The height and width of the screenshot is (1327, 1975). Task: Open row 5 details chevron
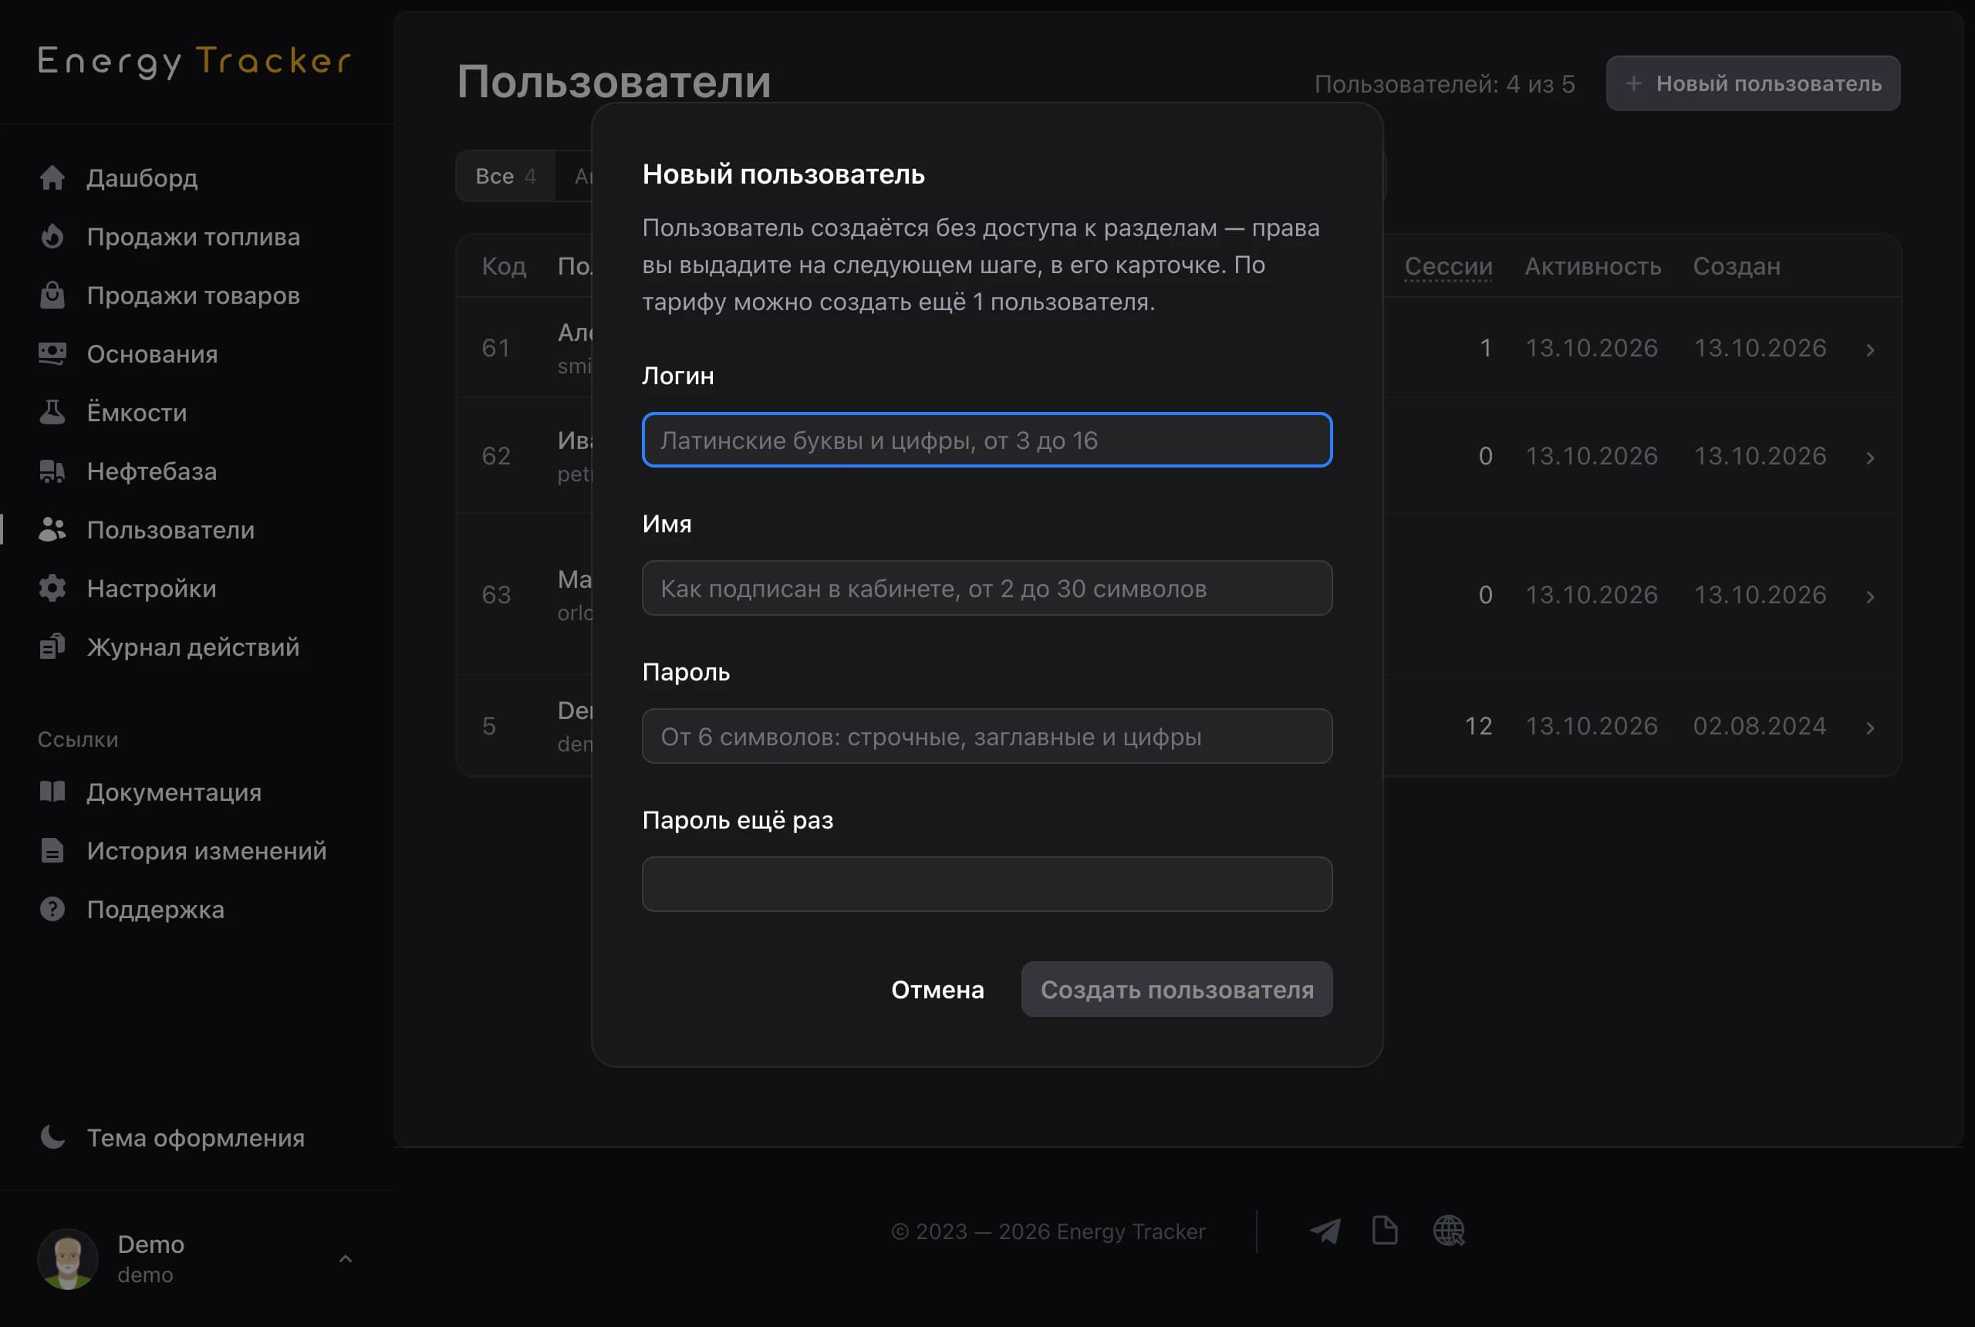(1870, 727)
